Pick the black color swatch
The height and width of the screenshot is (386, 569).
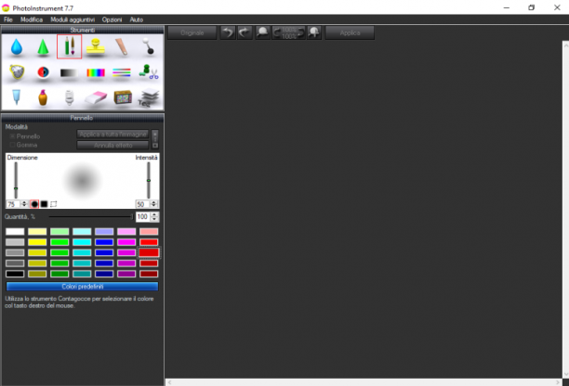(x=15, y=274)
